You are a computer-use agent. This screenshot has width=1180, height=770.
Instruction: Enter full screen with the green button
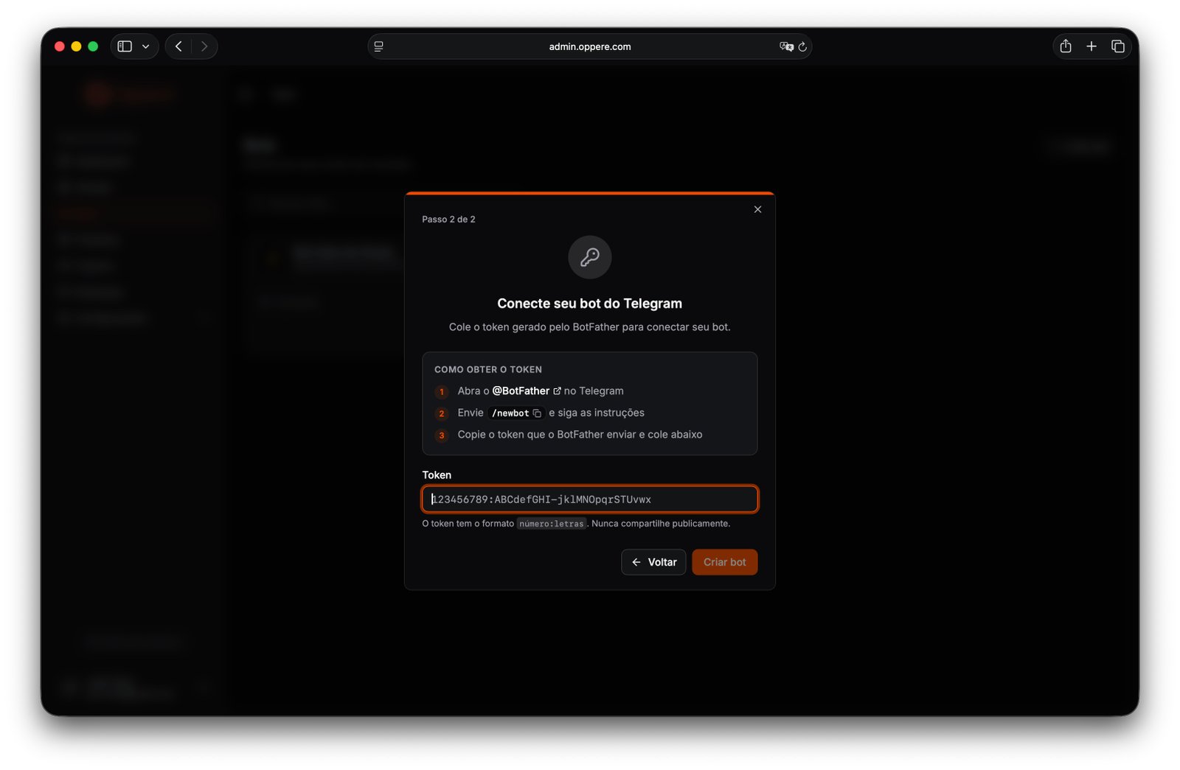93,46
